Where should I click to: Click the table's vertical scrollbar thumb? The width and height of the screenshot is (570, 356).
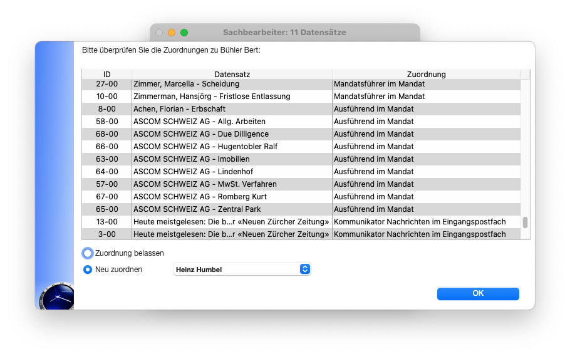pyautogui.click(x=525, y=223)
